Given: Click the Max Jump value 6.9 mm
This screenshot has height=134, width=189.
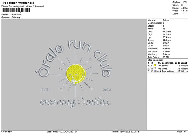Looking at the screenshot, I should (x=166, y=54).
